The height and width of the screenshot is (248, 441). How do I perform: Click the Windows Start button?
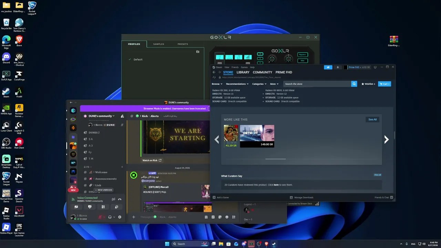tap(167, 244)
